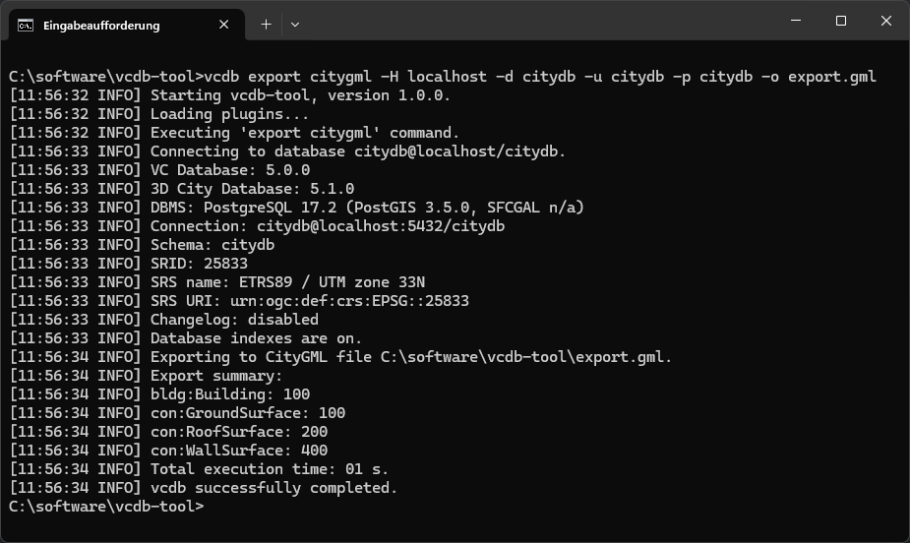Screen dimensions: 910x543
Task: Click the 'Exporting to CityGML file' path line
Action: 411,357
